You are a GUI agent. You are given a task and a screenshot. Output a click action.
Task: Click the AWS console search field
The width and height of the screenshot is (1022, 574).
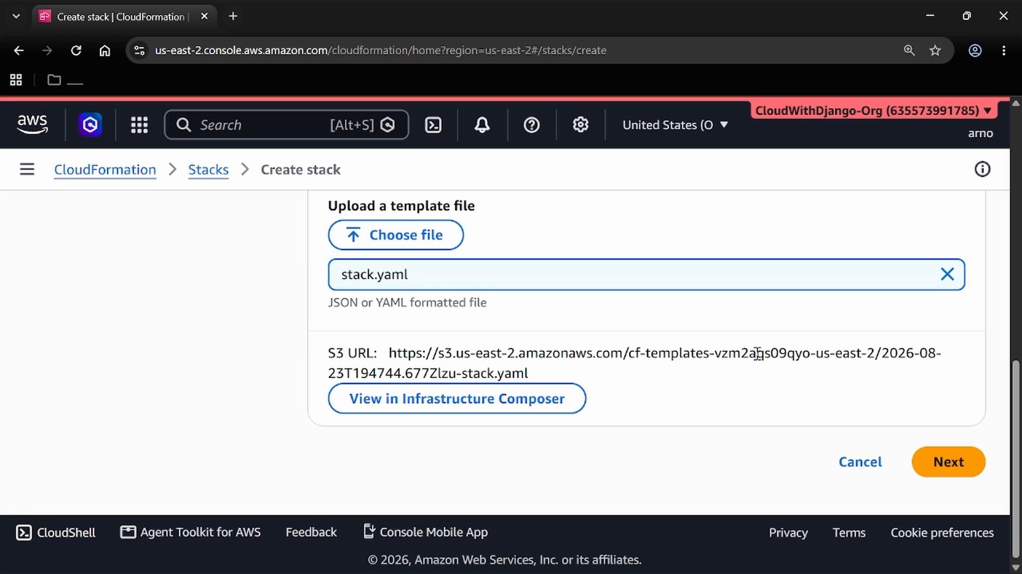[286, 125]
